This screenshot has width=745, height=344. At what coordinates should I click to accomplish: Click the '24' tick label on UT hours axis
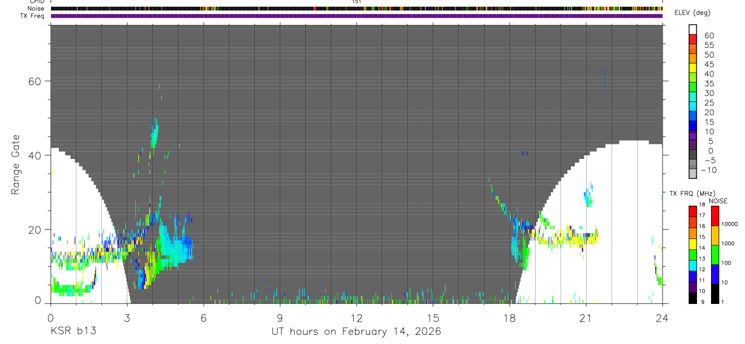click(662, 317)
